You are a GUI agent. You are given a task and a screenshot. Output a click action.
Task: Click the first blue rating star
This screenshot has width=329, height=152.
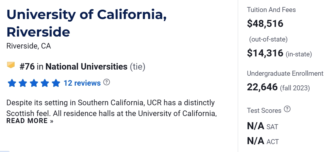point(12,83)
